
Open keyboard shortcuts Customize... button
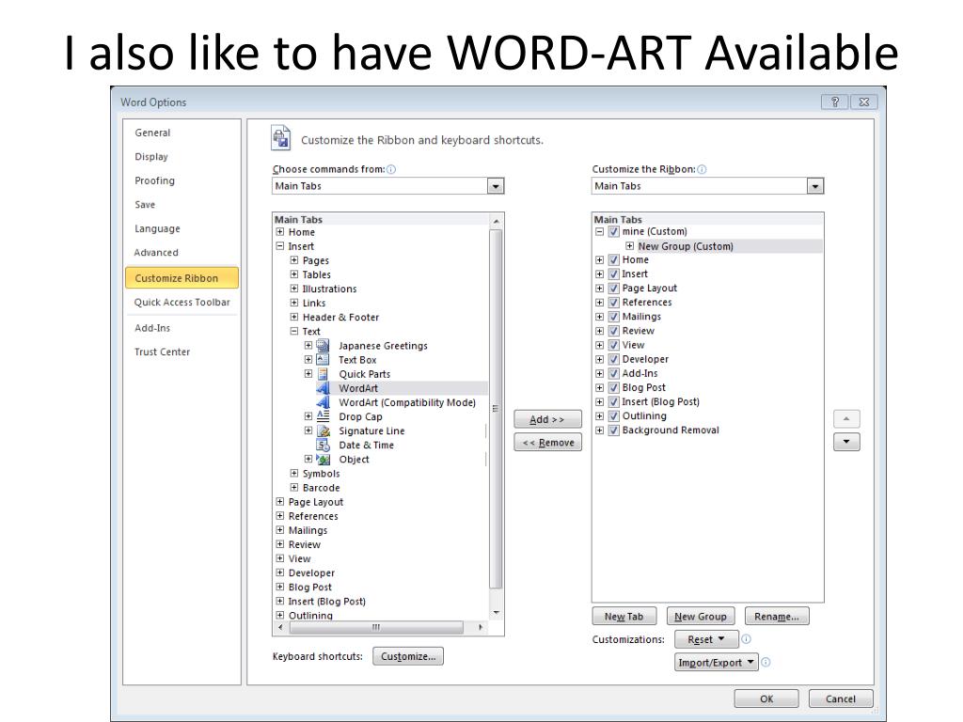pos(408,656)
